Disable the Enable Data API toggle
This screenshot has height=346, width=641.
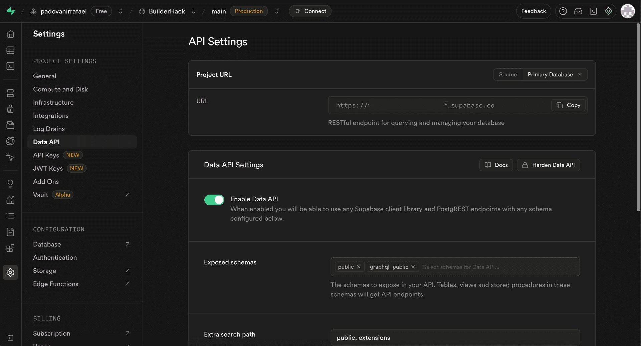pos(214,200)
